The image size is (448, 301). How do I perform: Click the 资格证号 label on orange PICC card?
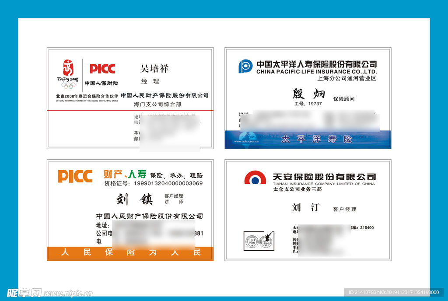point(117,183)
